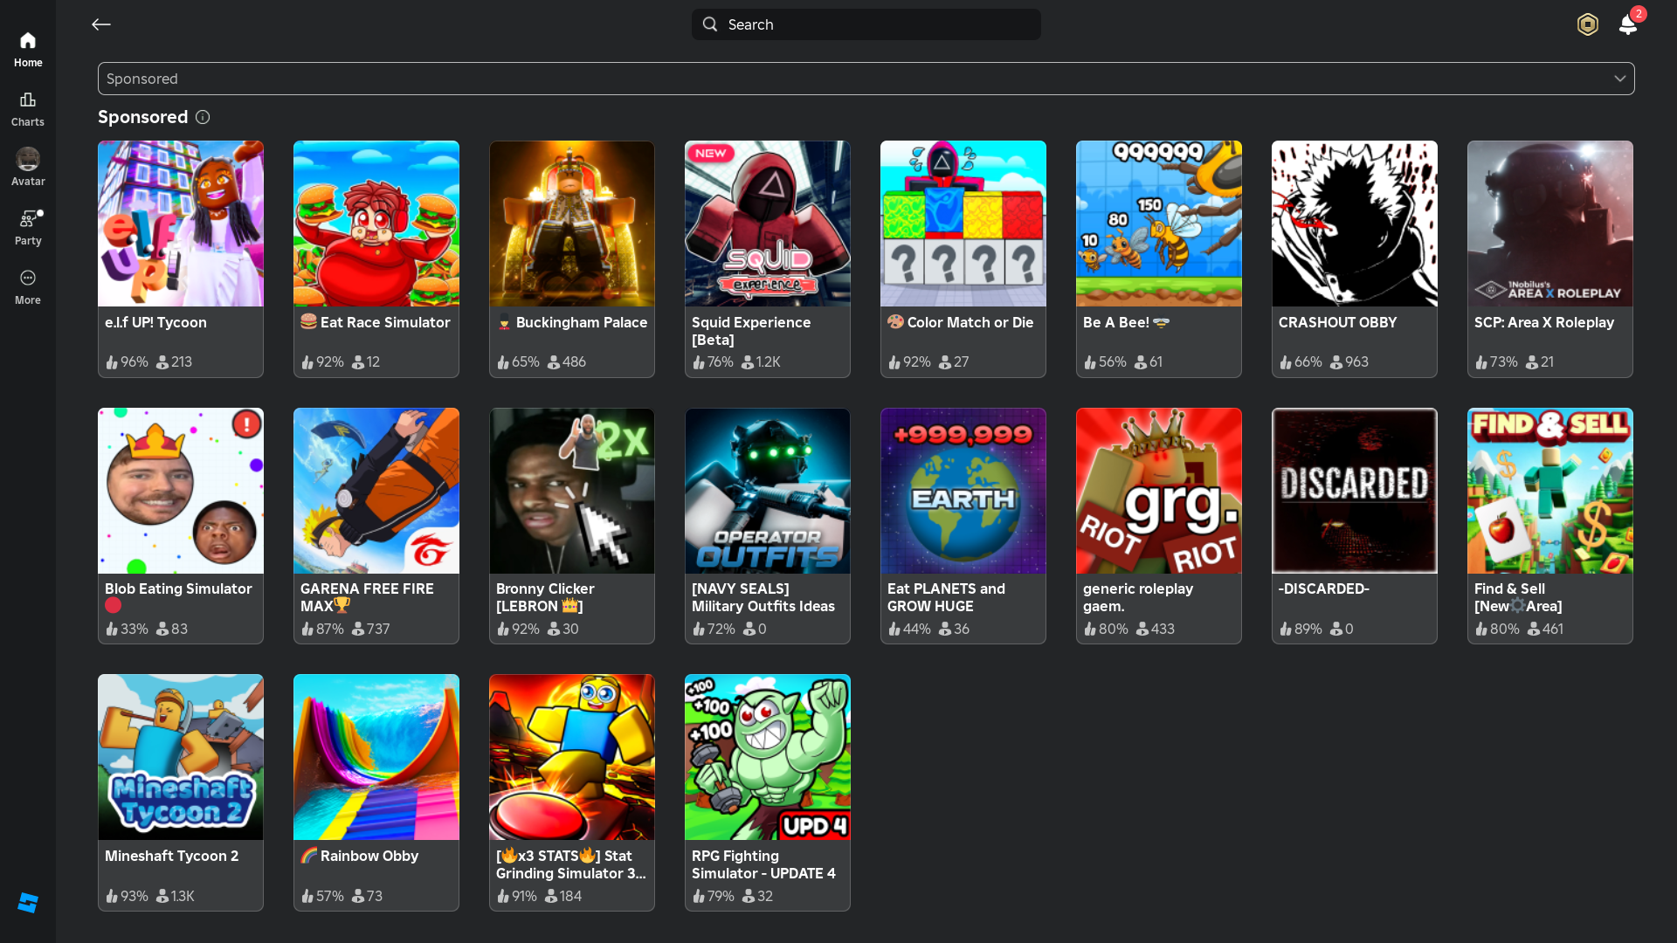The height and width of the screenshot is (943, 1677).
Task: Go back using the back arrow
Action: (x=101, y=24)
